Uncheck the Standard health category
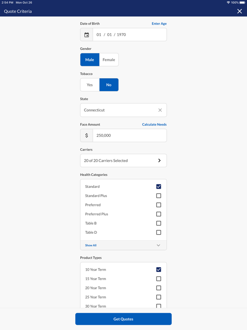 pos(159,186)
